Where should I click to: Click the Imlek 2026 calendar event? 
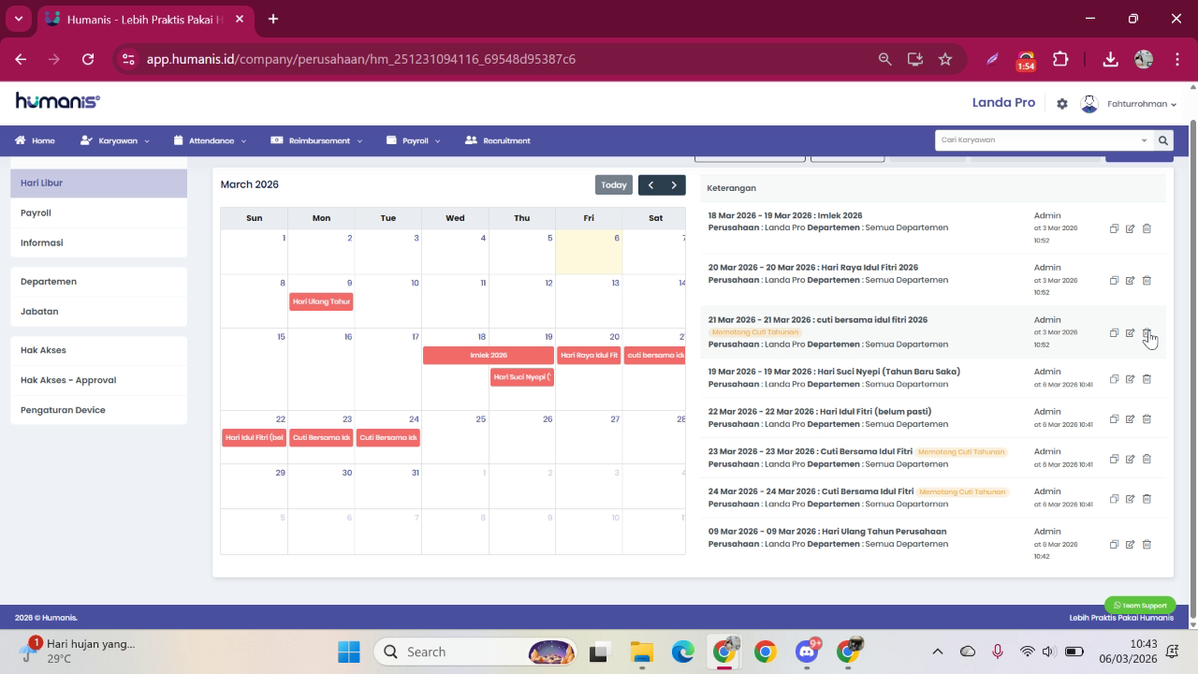click(x=489, y=355)
